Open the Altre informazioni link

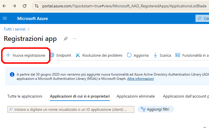[140, 79]
